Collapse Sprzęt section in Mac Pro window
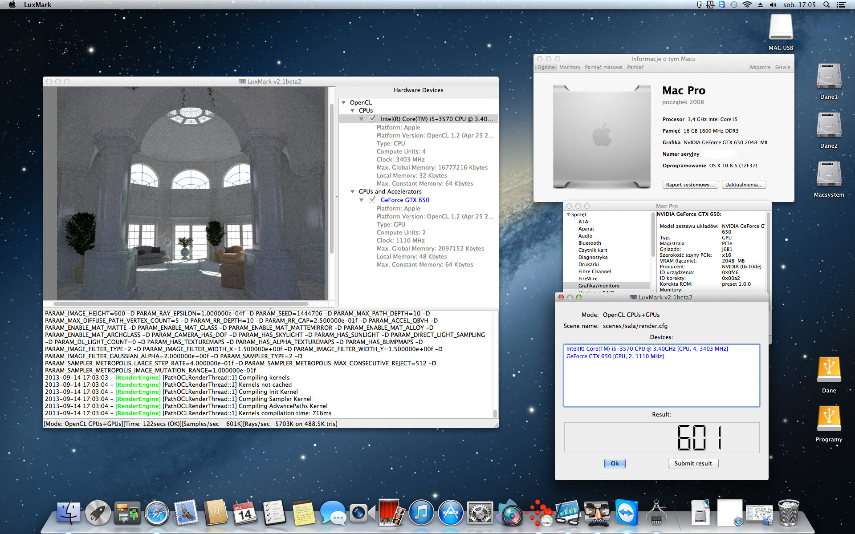Image resolution: width=855 pixels, height=534 pixels. pos(569,214)
